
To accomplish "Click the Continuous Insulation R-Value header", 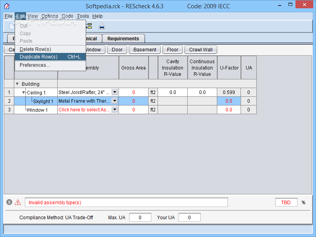I will point(202,68).
